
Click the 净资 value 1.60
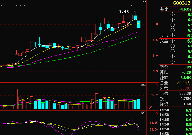187,104
